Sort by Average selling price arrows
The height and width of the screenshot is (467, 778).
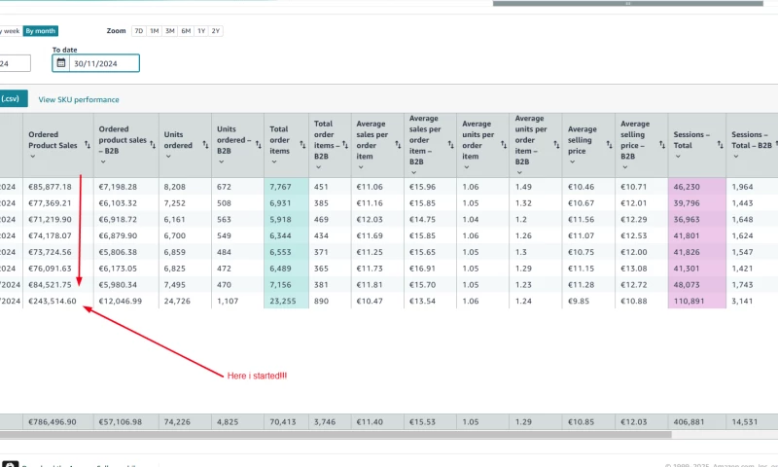pyautogui.click(x=609, y=144)
